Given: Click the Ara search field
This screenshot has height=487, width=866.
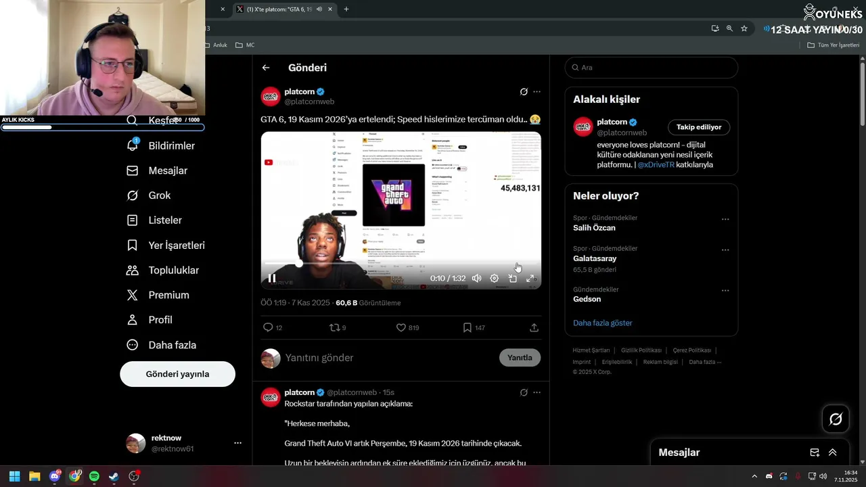Looking at the screenshot, I should point(652,68).
